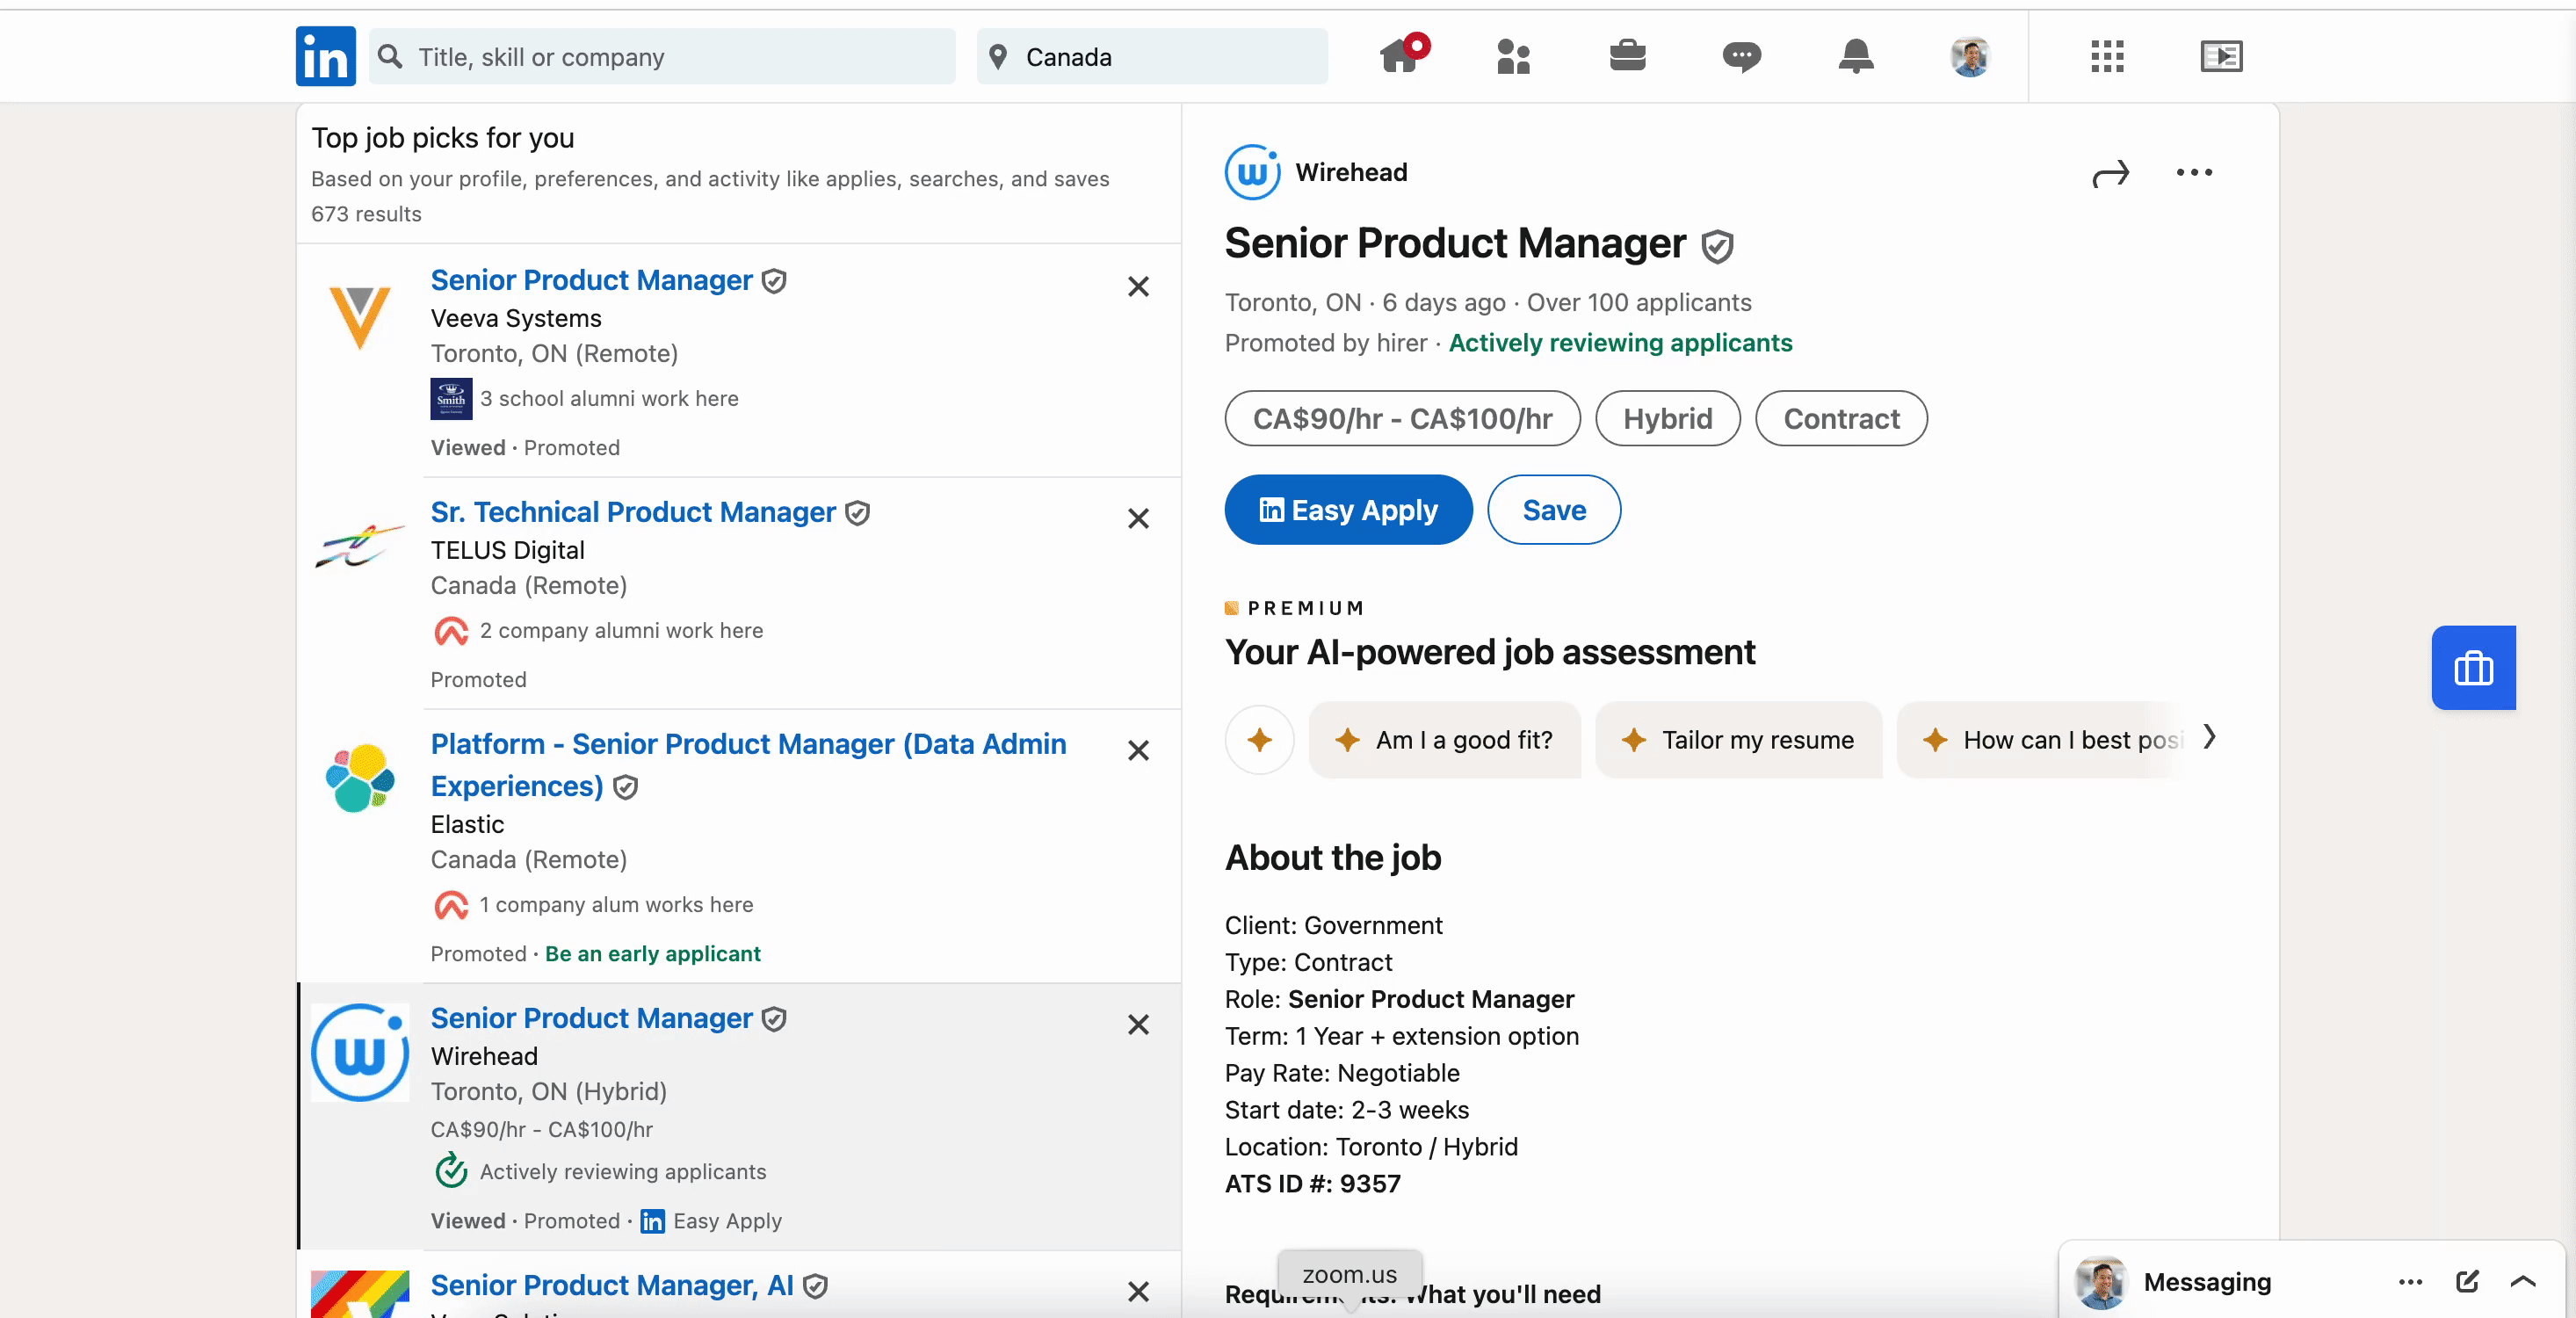2576x1318 pixels.
Task: Click the Contract pill
Action: [1841, 418]
